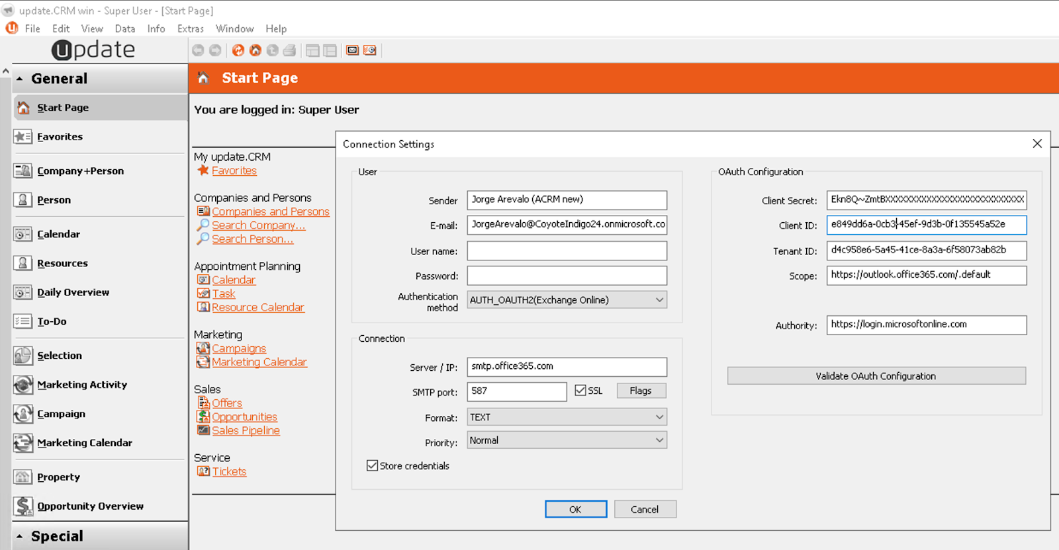Click the Back arrow toolbar icon
This screenshot has width=1059, height=550.
coord(198,50)
